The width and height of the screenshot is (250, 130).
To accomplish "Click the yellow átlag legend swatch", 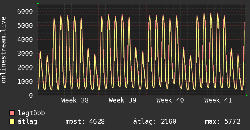I will [x=12, y=121].
